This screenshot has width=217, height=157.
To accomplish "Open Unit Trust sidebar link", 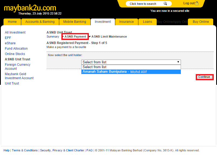I will point(12,83).
